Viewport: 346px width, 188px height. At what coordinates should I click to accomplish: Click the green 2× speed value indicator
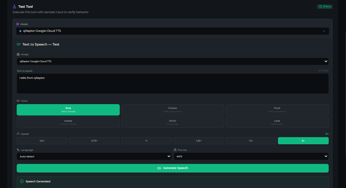327,134
